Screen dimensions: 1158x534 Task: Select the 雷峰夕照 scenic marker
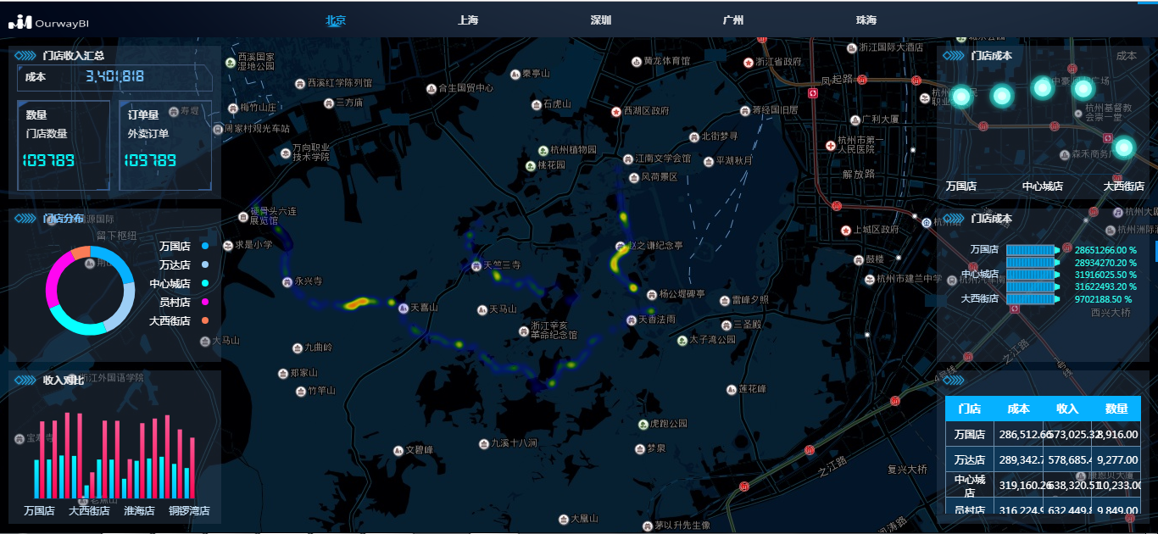pyautogui.click(x=725, y=300)
